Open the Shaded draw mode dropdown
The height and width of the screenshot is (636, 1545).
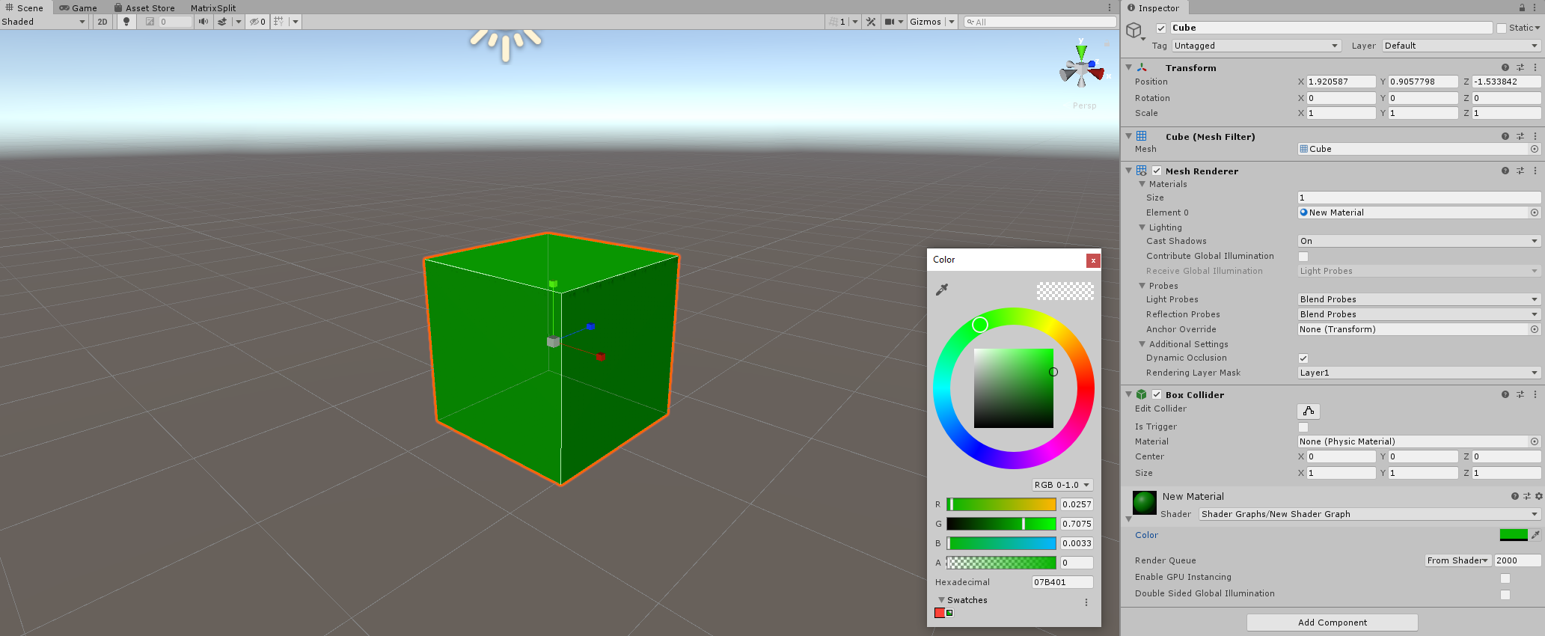pyautogui.click(x=43, y=22)
